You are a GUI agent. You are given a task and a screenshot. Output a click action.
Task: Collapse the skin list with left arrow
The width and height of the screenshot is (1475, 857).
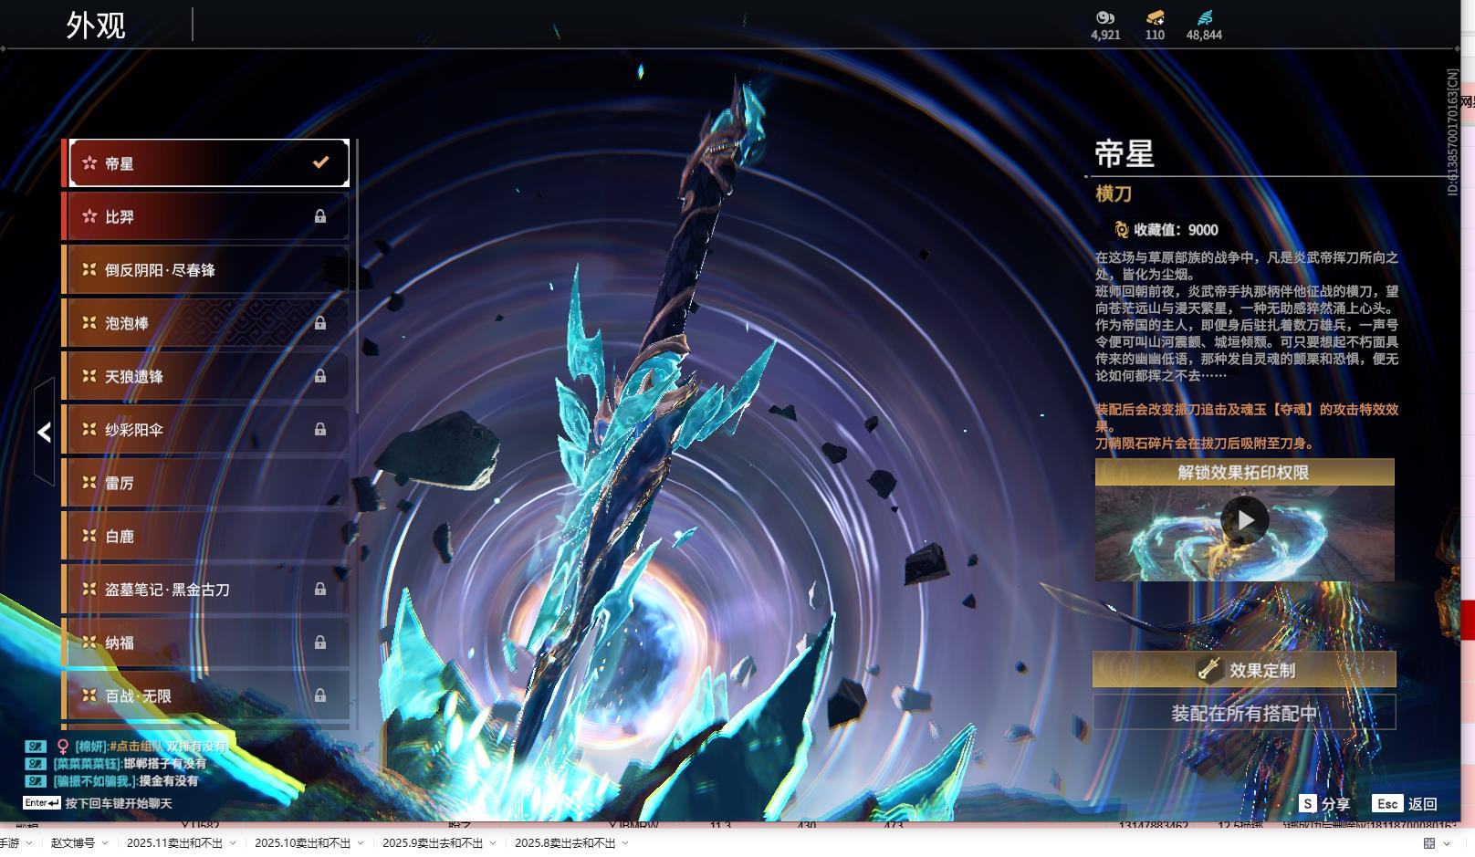pyautogui.click(x=44, y=432)
